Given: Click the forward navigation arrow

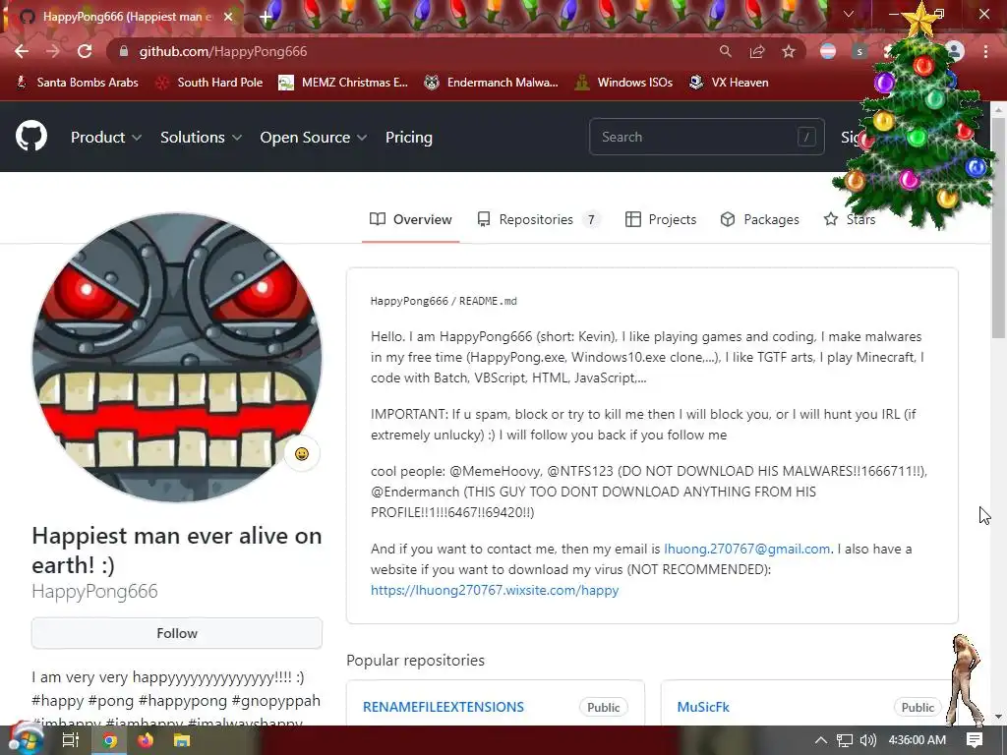Looking at the screenshot, I should (x=53, y=51).
